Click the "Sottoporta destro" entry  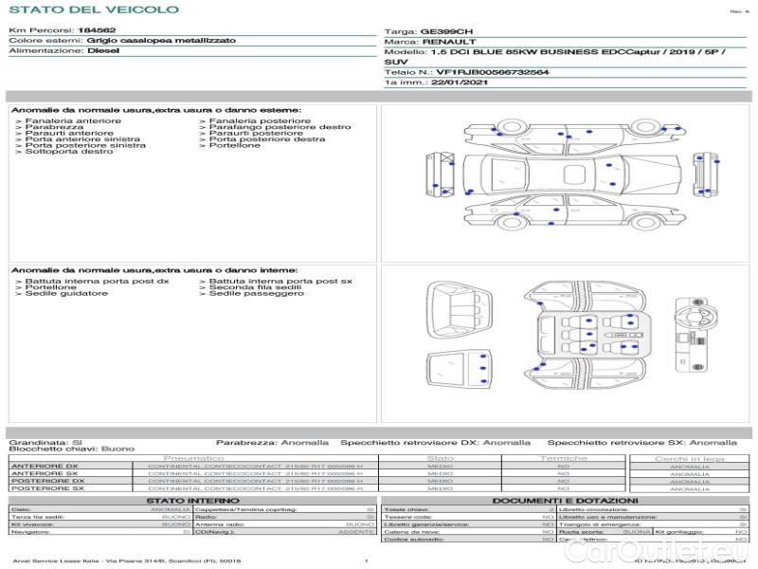tap(69, 152)
